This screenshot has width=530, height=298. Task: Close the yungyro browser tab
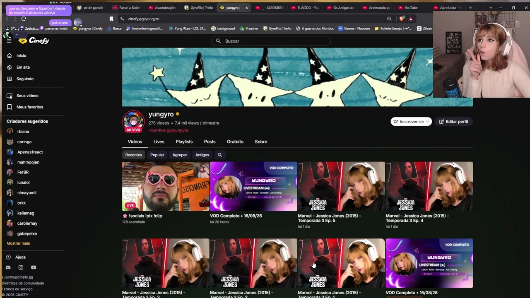pos(246,7)
